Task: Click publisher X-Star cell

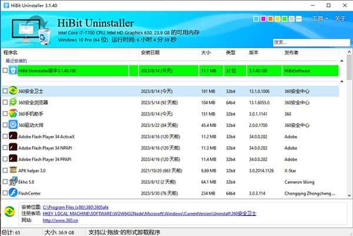Action: click(290, 171)
